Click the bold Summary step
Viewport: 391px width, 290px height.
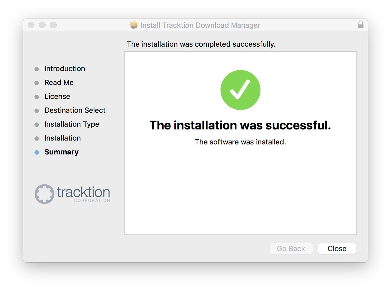tap(61, 152)
